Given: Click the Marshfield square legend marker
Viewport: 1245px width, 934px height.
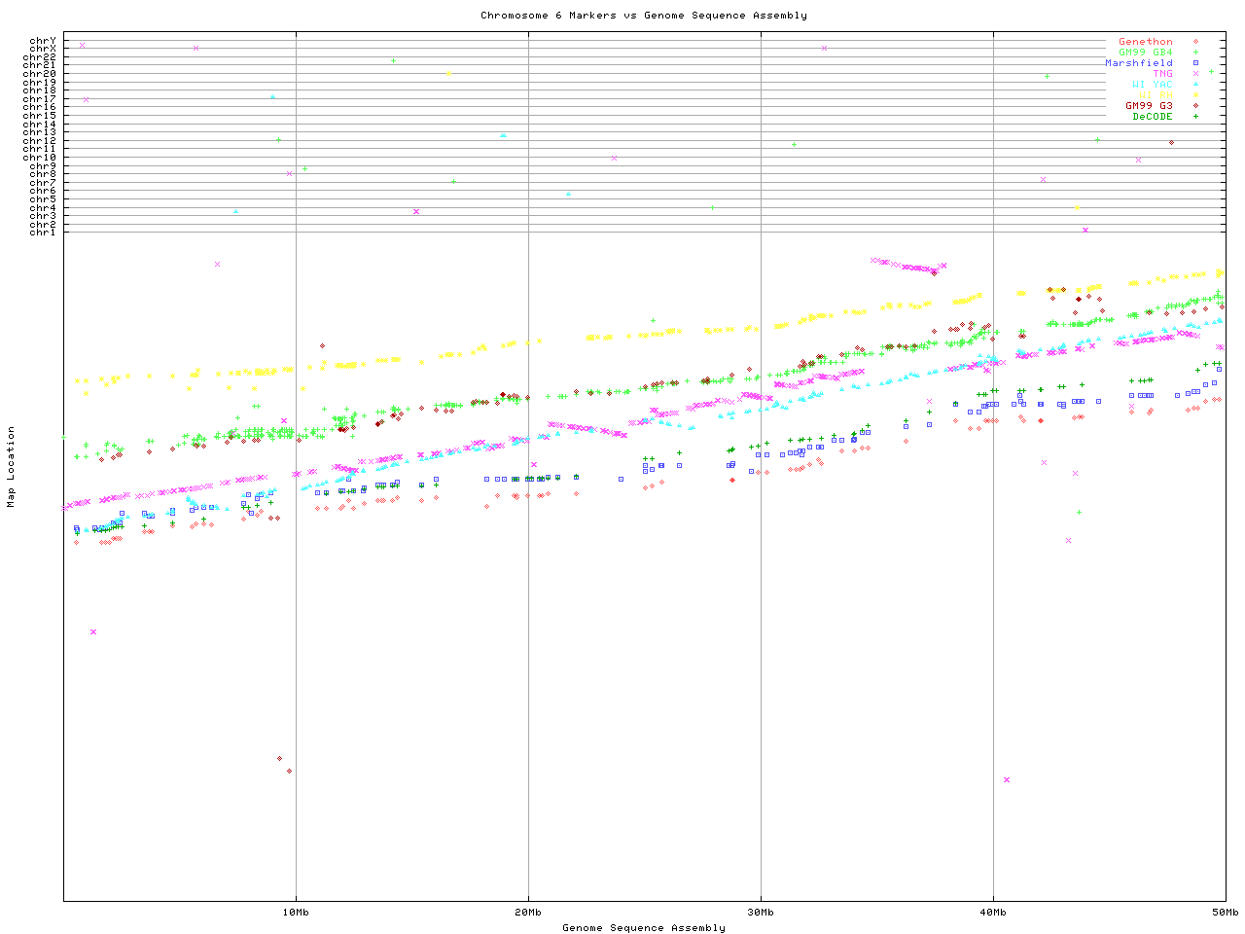Looking at the screenshot, I should (1195, 63).
